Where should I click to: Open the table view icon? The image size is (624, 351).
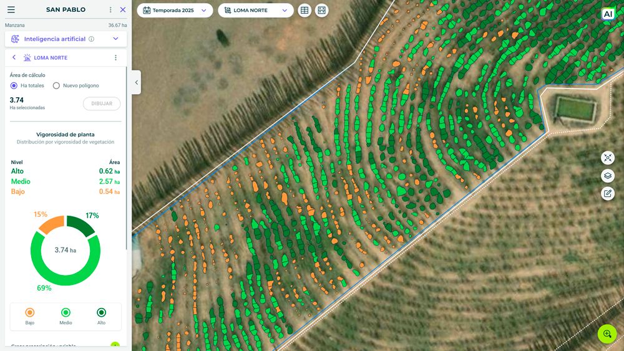pos(304,11)
